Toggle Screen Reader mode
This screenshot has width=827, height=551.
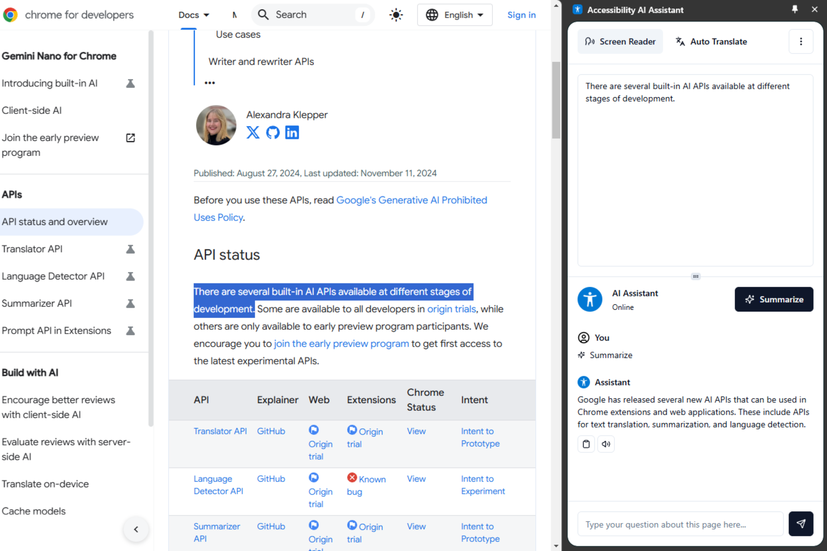(x=620, y=42)
